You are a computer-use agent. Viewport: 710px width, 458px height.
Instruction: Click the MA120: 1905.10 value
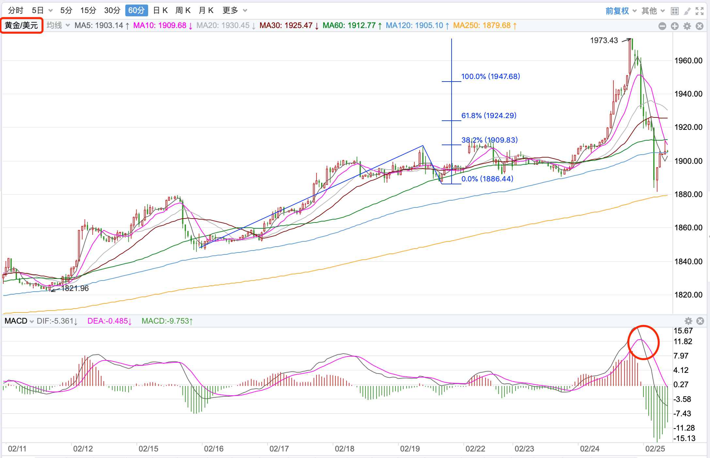[418, 25]
